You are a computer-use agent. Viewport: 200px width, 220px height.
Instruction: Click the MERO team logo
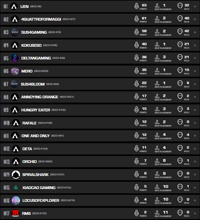15,71
